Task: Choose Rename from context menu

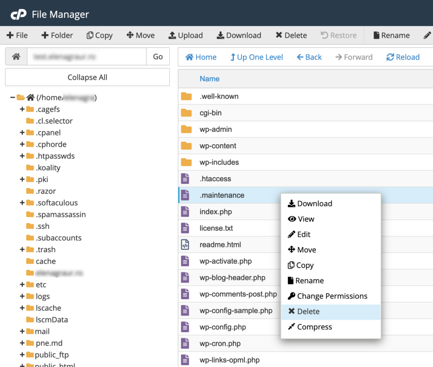Action: (x=331, y=281)
